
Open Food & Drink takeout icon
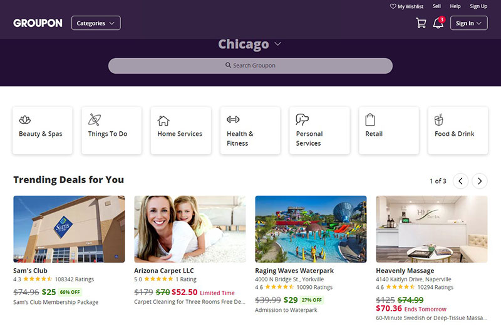click(439, 119)
